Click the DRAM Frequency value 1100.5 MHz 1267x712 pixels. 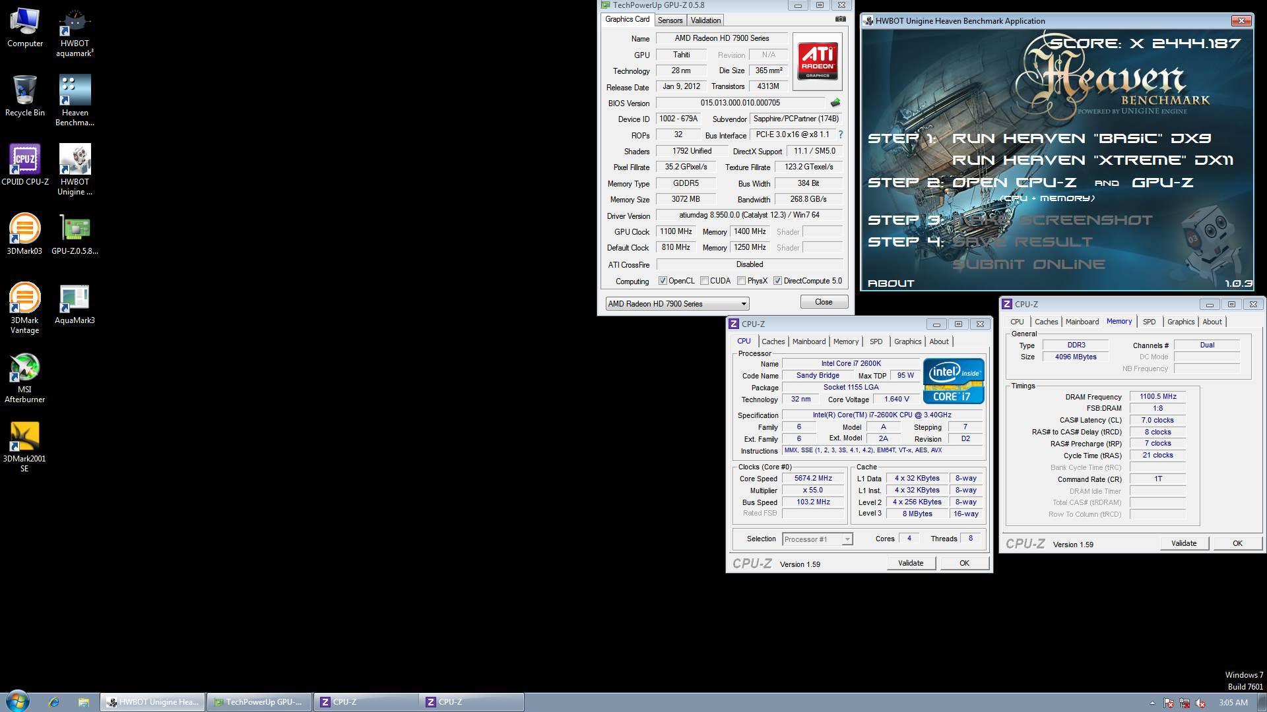click(1157, 397)
